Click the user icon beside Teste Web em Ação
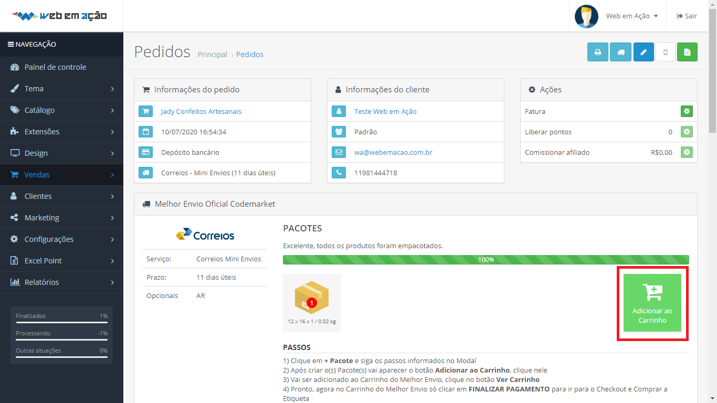The width and height of the screenshot is (717, 403). coord(339,111)
